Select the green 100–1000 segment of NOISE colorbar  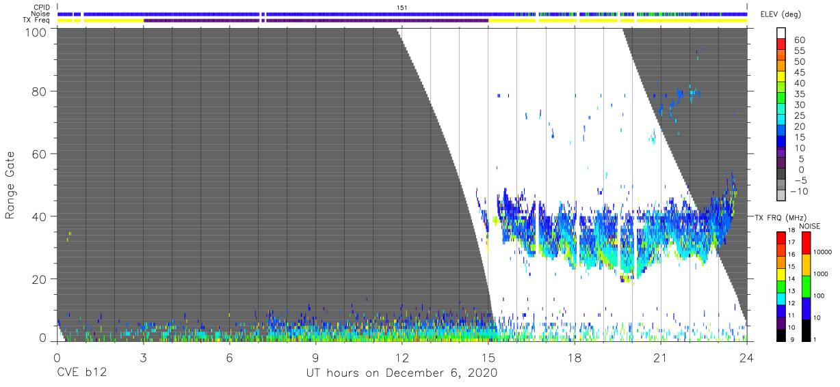(x=807, y=285)
